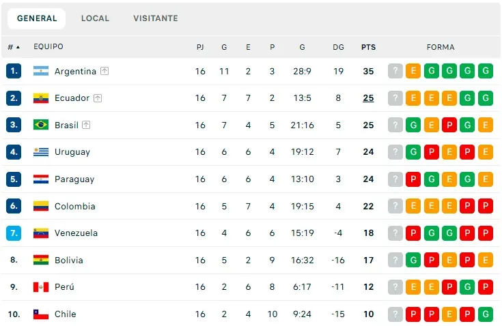The width and height of the screenshot is (502, 326).
Task: Click Ecuador's underlined 25 points value
Action: [368, 98]
